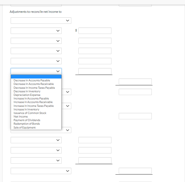Pick Payment of Dividends option
This screenshot has width=185, height=182.
pyautogui.click(x=36, y=120)
